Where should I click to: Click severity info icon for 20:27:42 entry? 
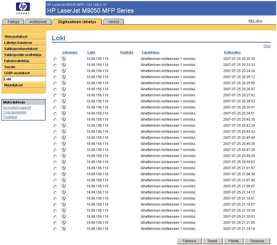pyautogui.click(x=63, y=95)
